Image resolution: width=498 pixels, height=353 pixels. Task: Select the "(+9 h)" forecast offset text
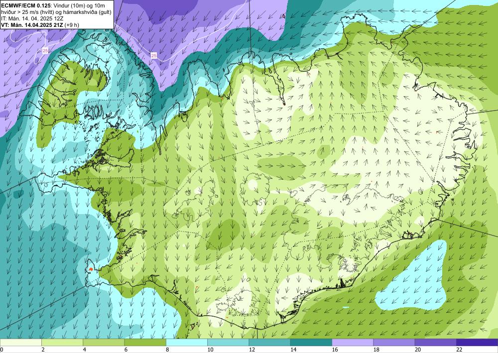click(72, 25)
